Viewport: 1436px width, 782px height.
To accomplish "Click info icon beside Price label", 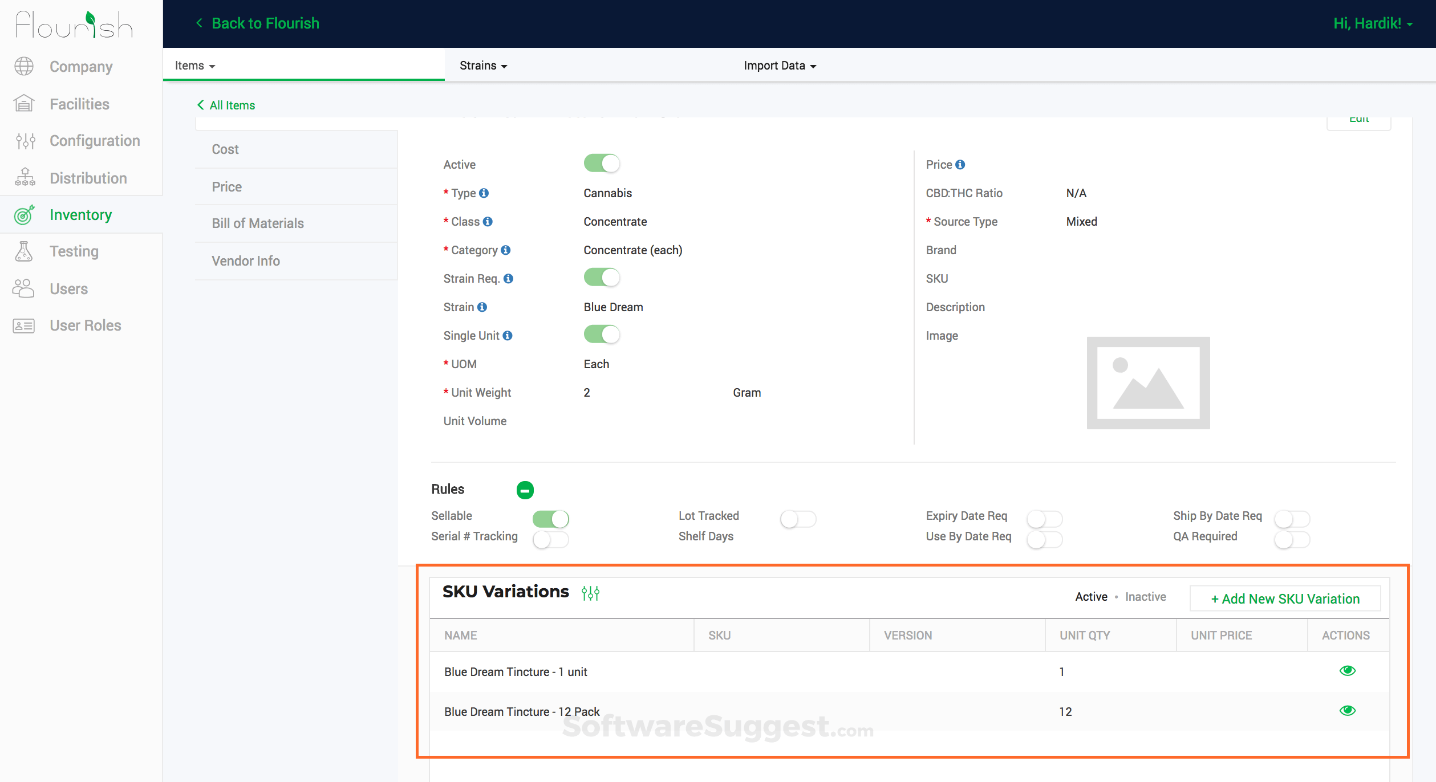I will [x=960, y=165].
